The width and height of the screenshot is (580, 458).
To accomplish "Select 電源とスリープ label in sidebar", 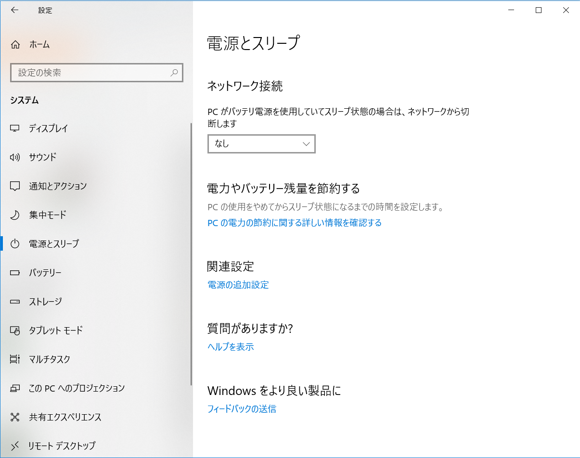I will coord(54,244).
